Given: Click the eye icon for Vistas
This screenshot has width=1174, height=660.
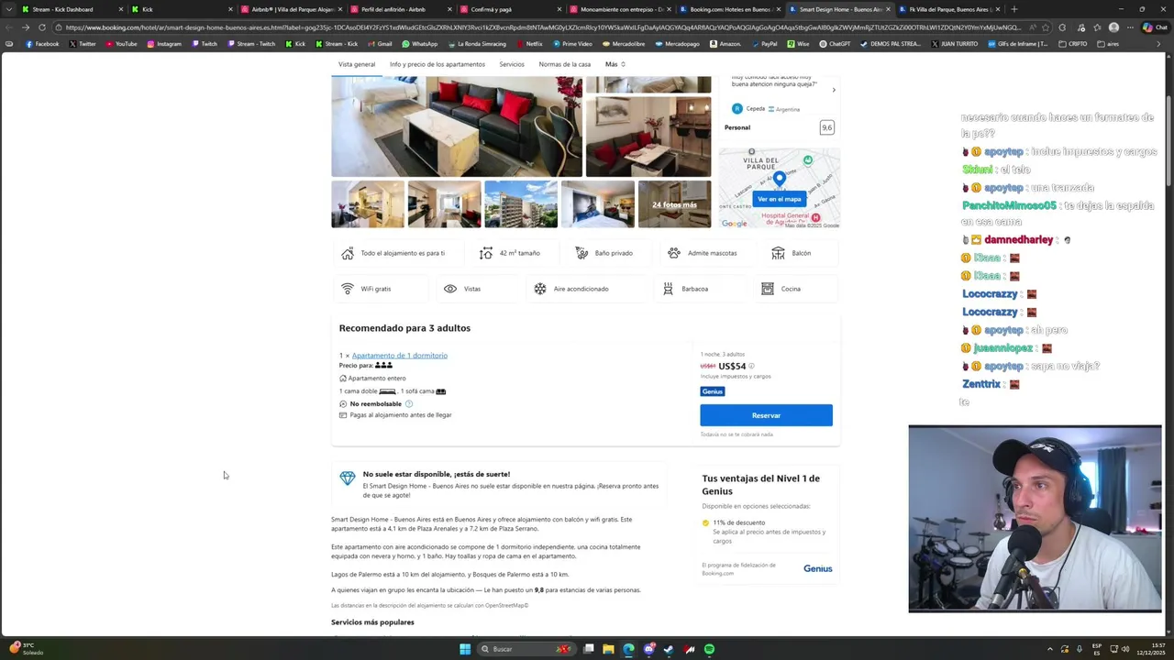Looking at the screenshot, I should [450, 289].
